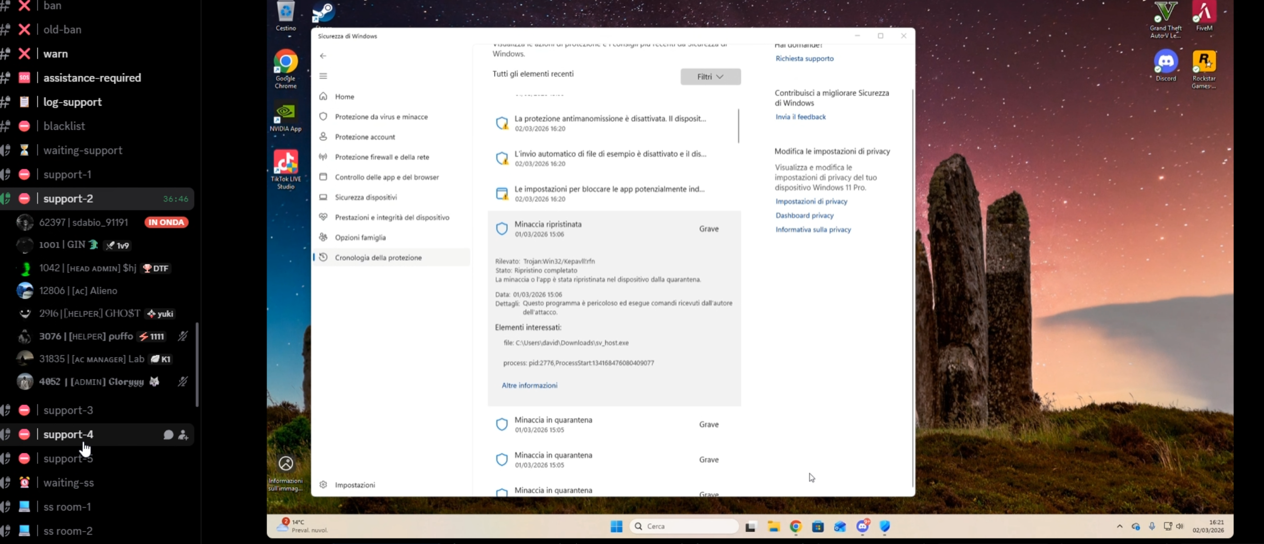Select user sdabio_91191 in support-2
This screenshot has width=1264, height=544.
(102, 222)
